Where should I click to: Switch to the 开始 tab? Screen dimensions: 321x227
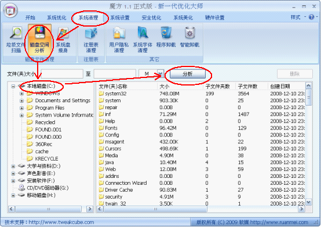tap(30, 17)
